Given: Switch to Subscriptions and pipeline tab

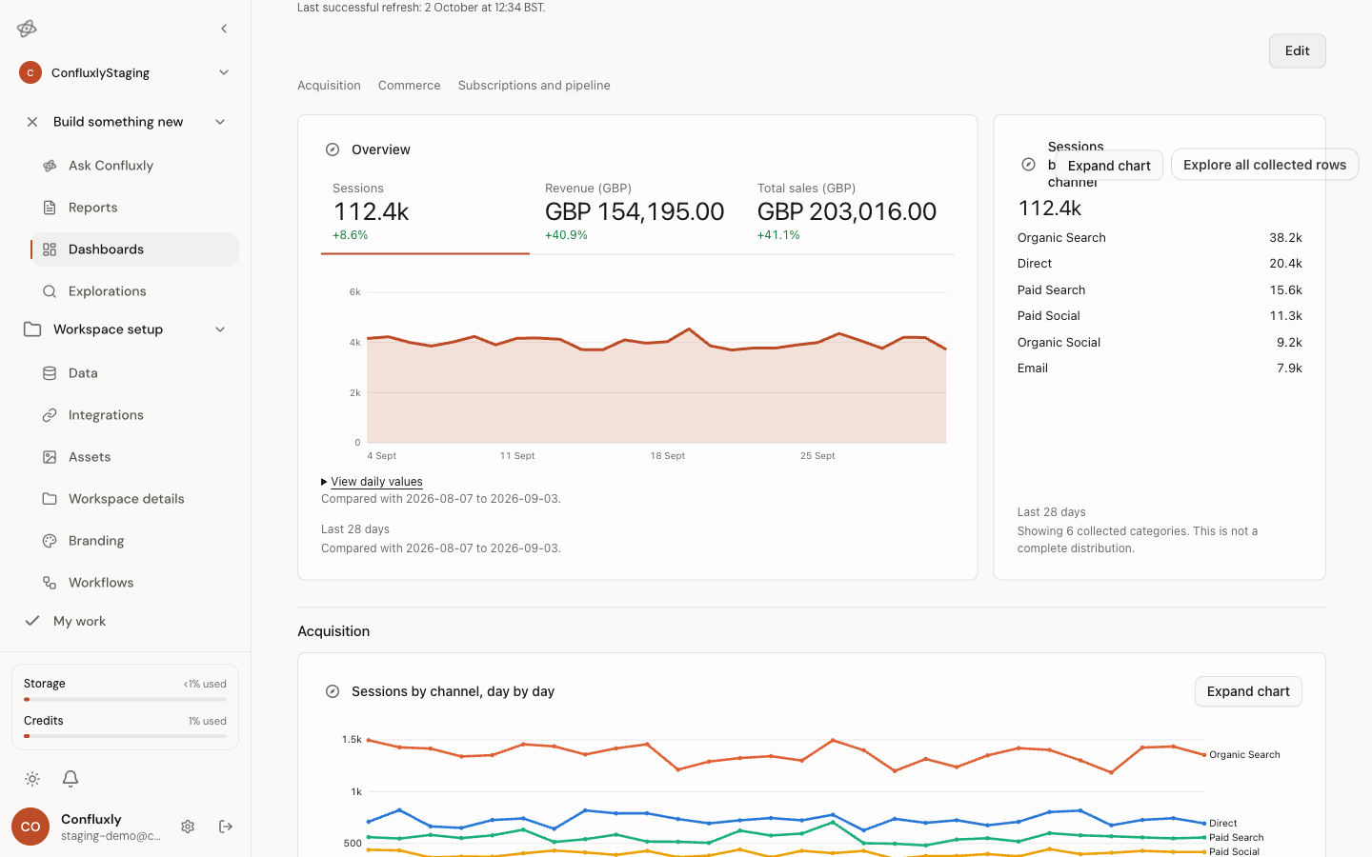Looking at the screenshot, I should (x=535, y=86).
